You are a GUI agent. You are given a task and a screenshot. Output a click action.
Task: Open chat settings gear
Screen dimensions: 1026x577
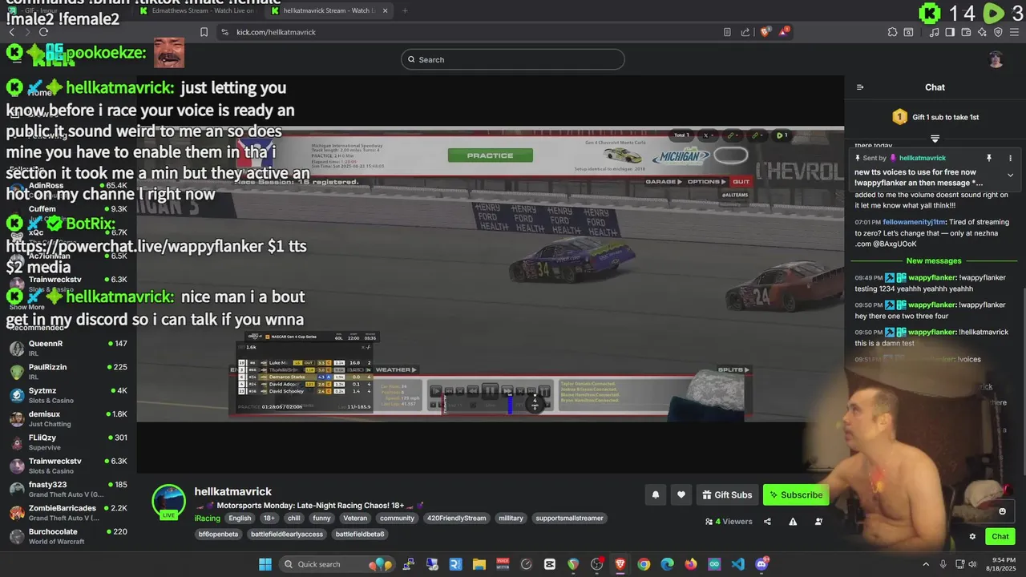[x=972, y=536]
